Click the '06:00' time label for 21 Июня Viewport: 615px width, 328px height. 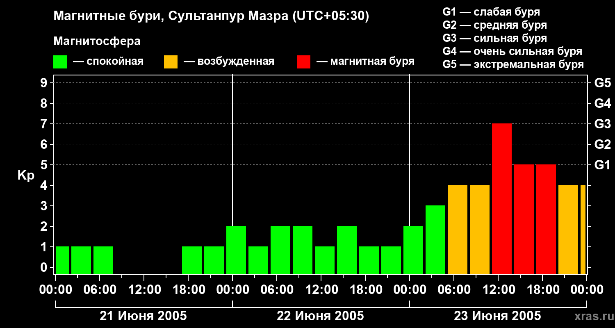(100, 290)
